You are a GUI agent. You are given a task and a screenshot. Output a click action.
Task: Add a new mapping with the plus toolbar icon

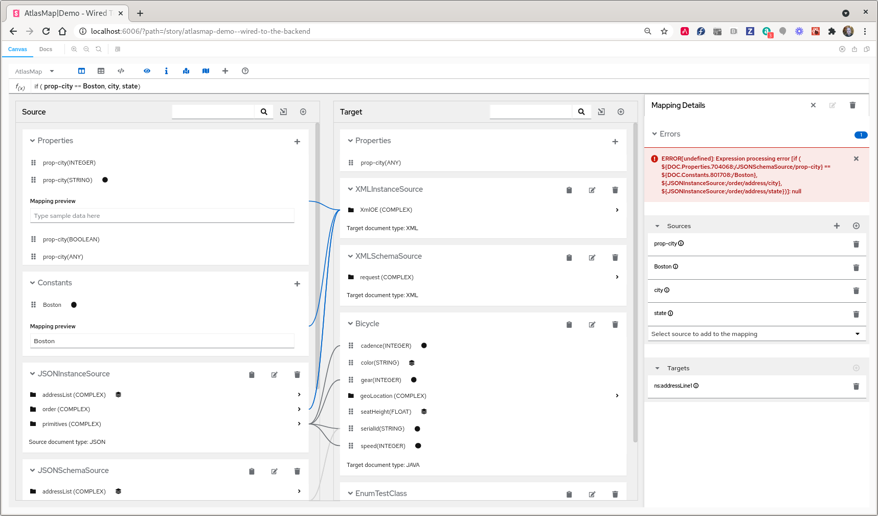225,71
